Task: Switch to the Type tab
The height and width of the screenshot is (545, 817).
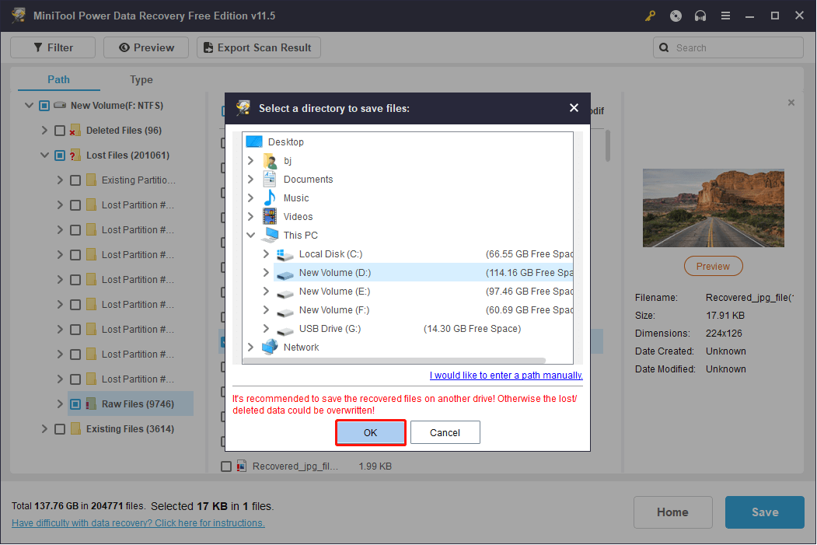Action: click(x=141, y=79)
